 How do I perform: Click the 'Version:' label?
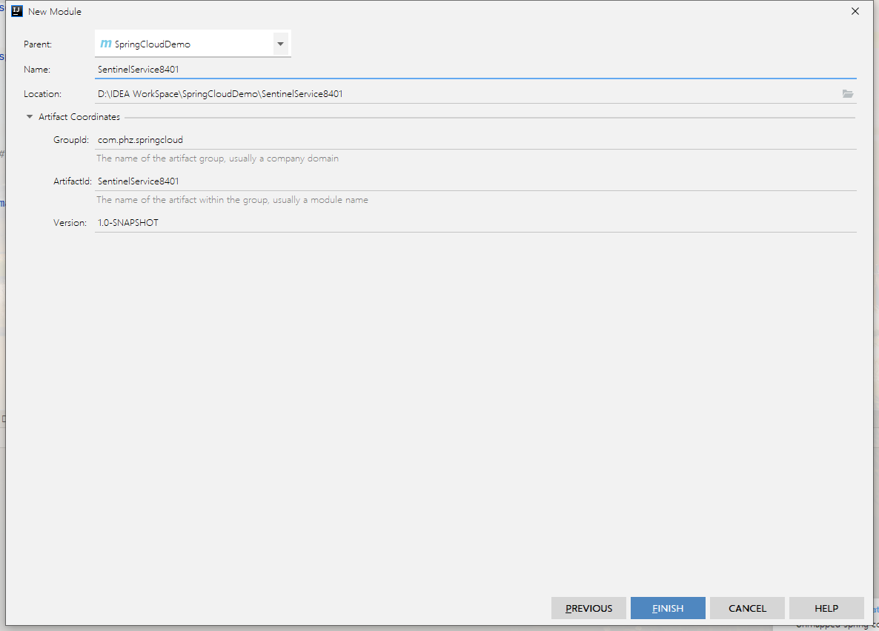pyautogui.click(x=70, y=222)
